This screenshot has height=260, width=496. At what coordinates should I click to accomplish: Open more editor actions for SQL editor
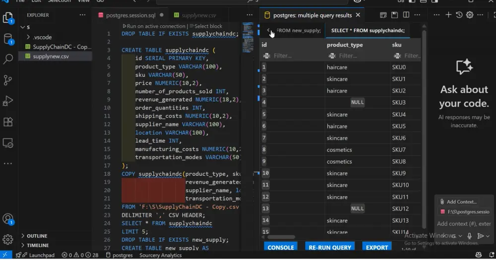(249, 15)
